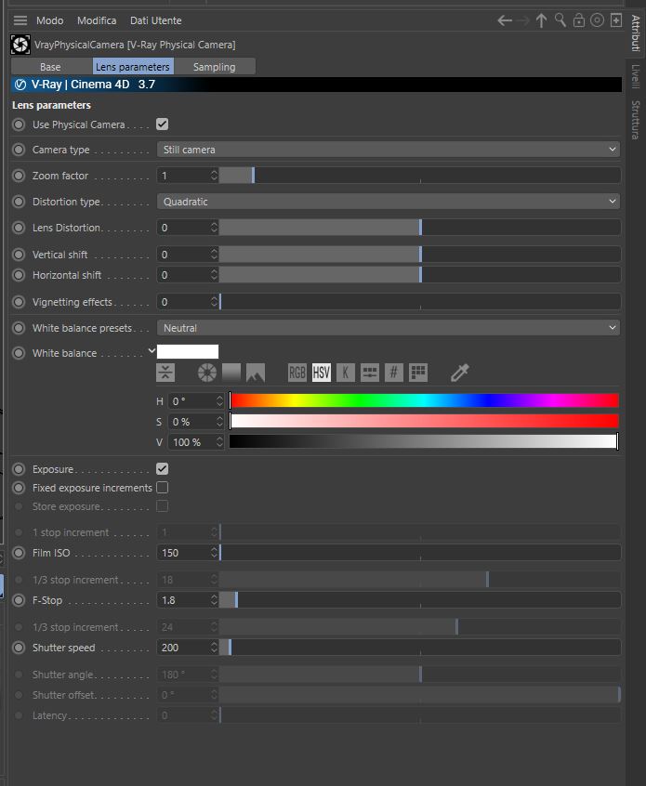Activate the eyedropper color picker
Screen dimensions: 646x786
coord(459,373)
